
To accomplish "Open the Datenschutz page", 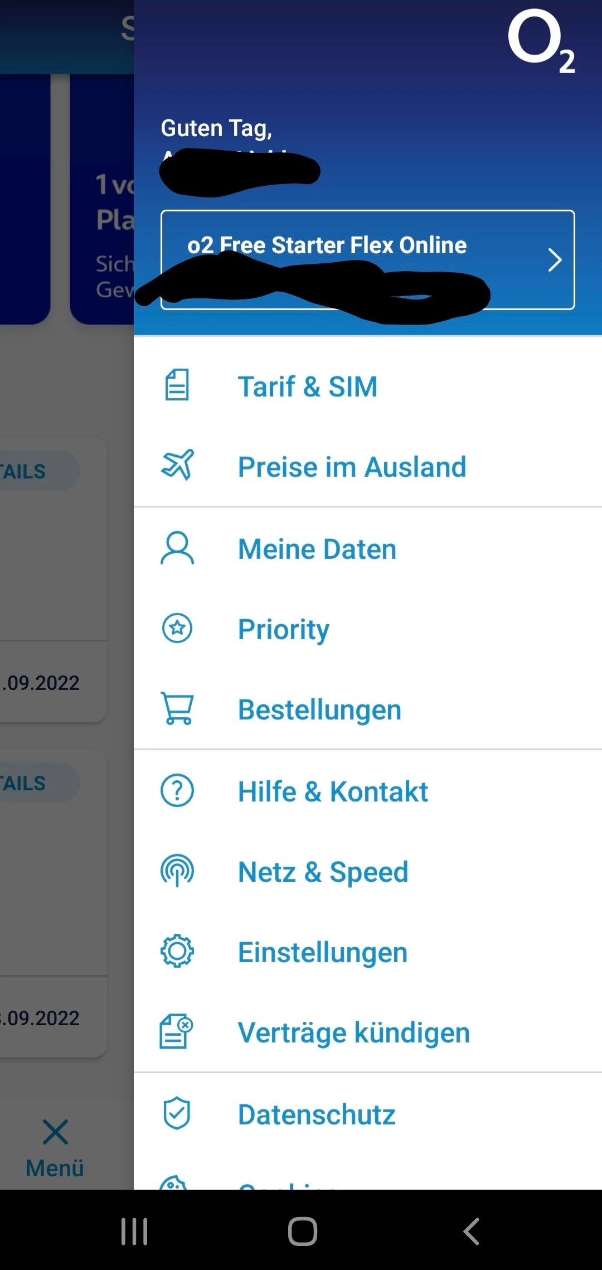I will [317, 1115].
